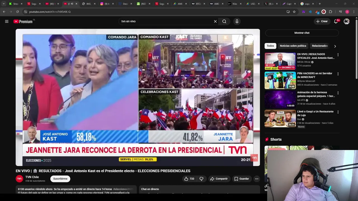
Task: Open MEGA Oficial EN VIVO thumbnail
Action: pyautogui.click(x=280, y=61)
